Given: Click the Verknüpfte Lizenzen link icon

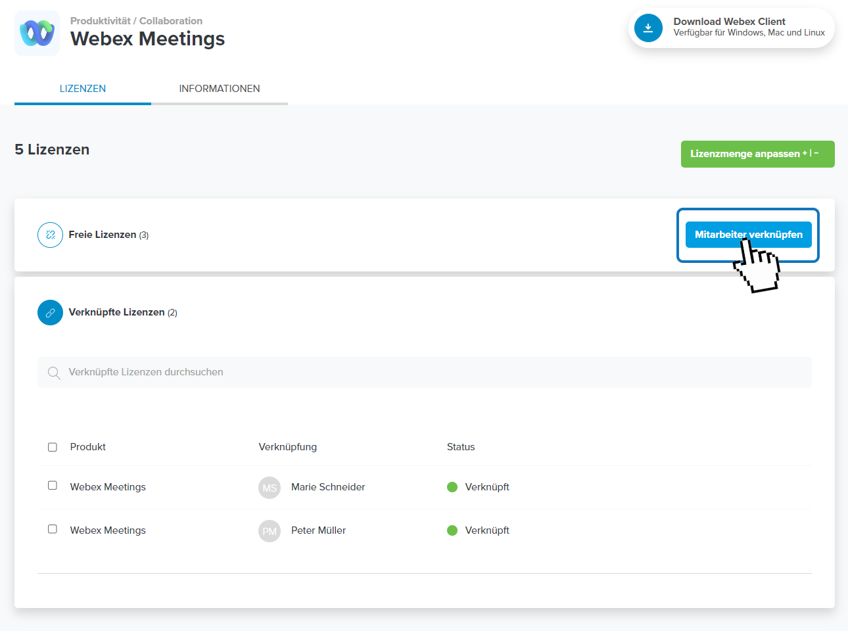Looking at the screenshot, I should (x=50, y=313).
